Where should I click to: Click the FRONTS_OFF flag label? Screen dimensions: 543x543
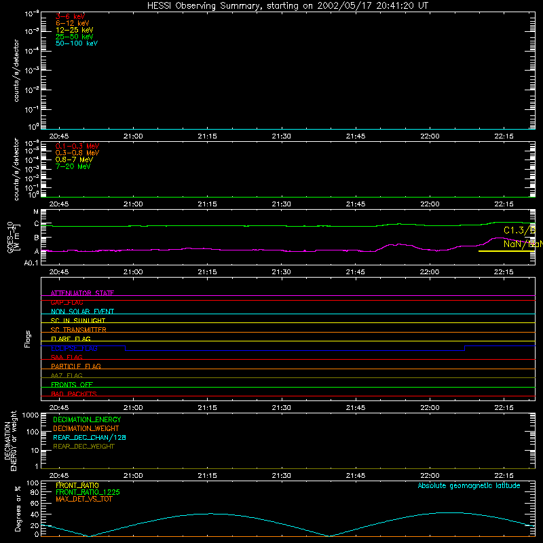pos(72,384)
